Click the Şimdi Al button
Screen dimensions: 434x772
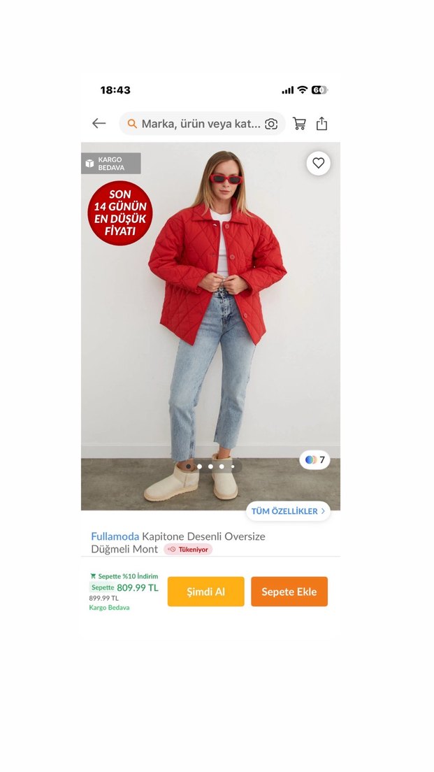tap(205, 592)
